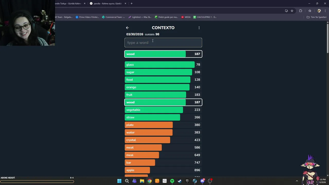The image size is (329, 185).
Task: Open the orange taskbar app icon
Action: (157, 181)
